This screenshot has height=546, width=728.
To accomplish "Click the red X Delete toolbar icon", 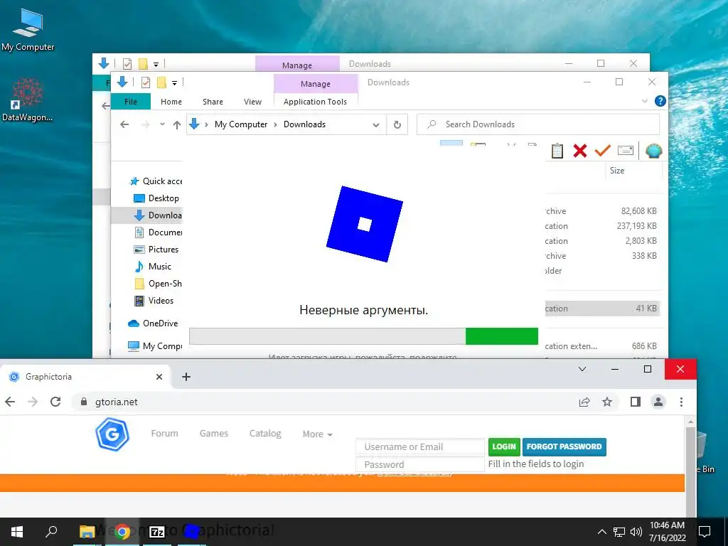I will [x=580, y=151].
